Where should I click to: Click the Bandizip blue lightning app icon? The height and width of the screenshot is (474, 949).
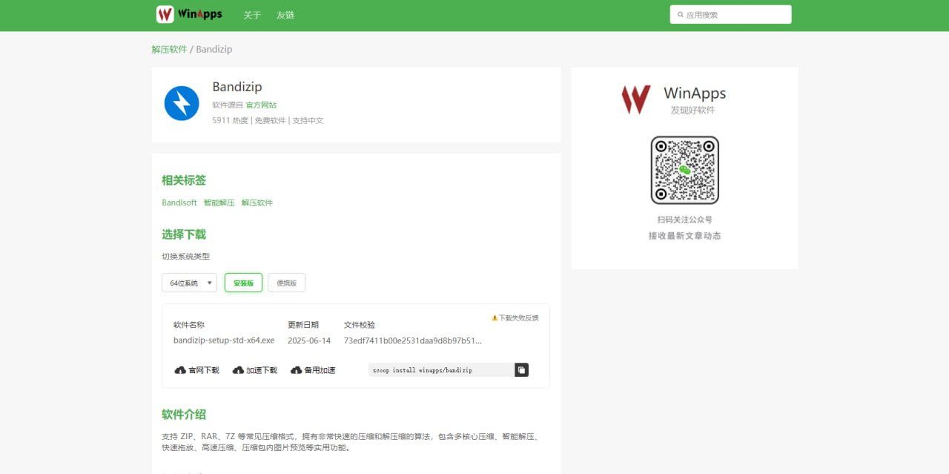[x=181, y=103]
